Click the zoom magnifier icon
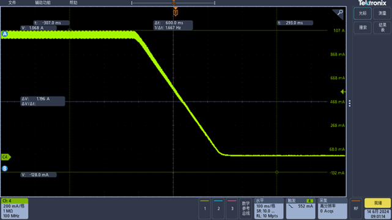 point(338,13)
